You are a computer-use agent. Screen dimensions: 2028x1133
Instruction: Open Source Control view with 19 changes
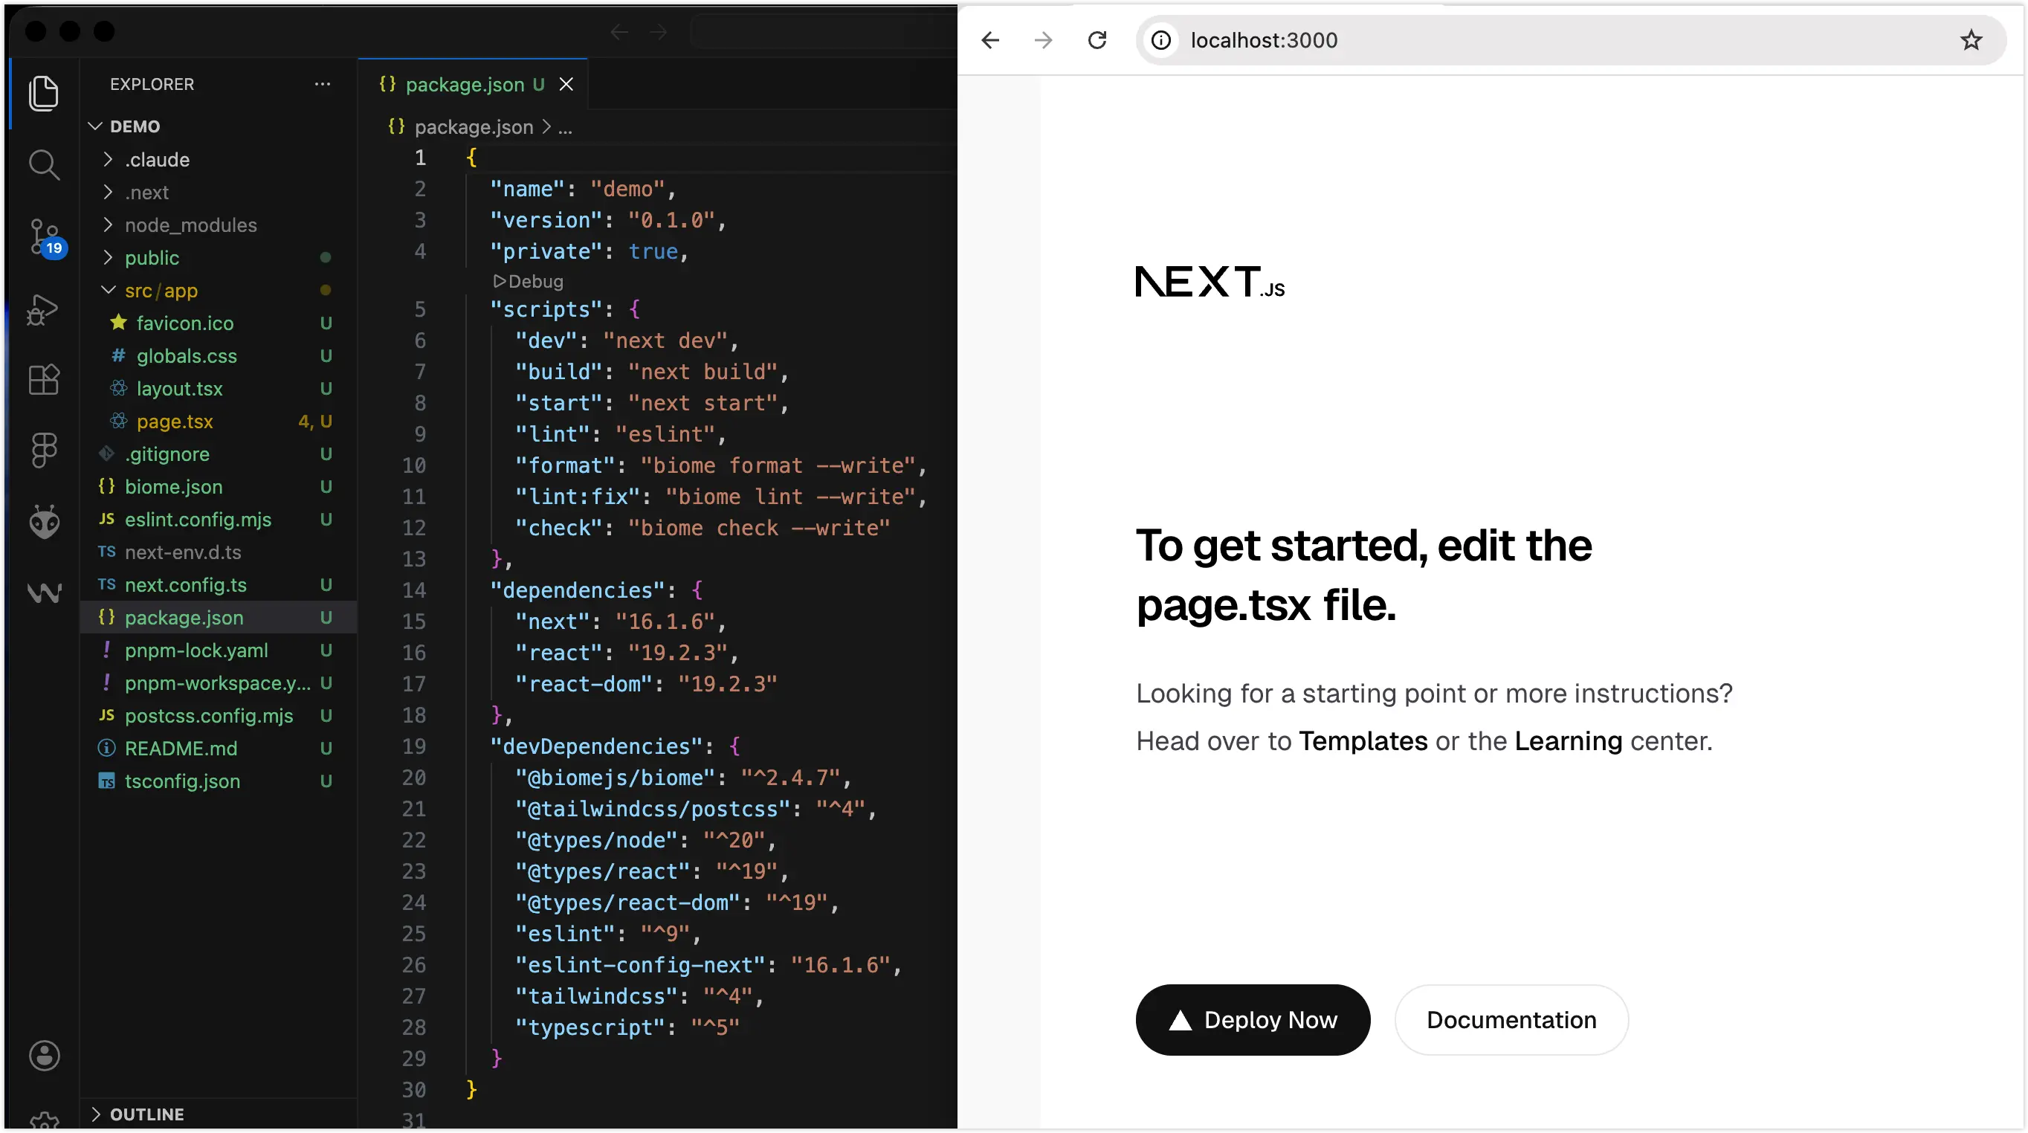click(43, 236)
